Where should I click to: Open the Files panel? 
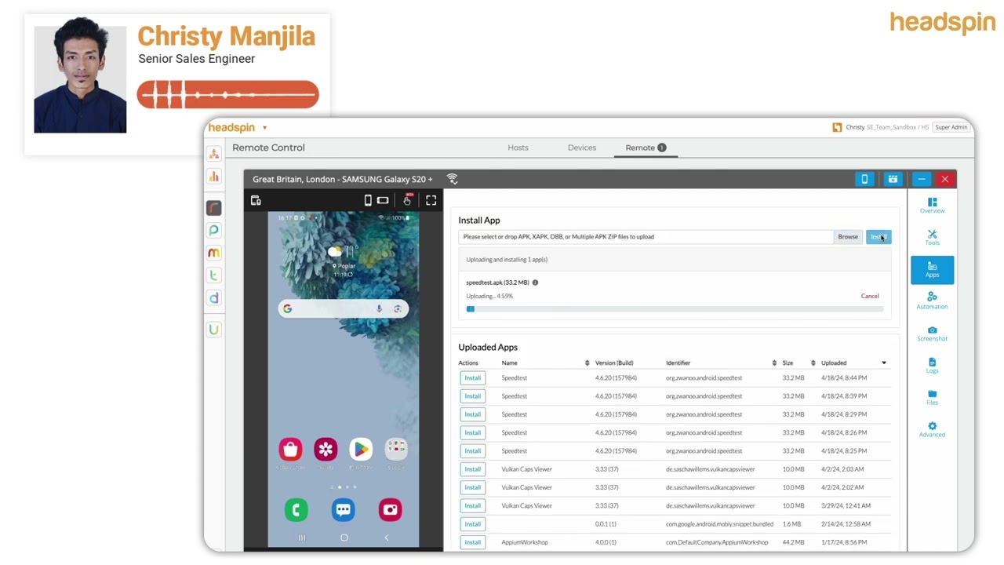[x=932, y=397]
